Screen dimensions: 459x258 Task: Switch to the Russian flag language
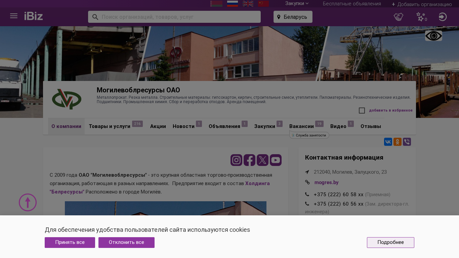(x=233, y=4)
